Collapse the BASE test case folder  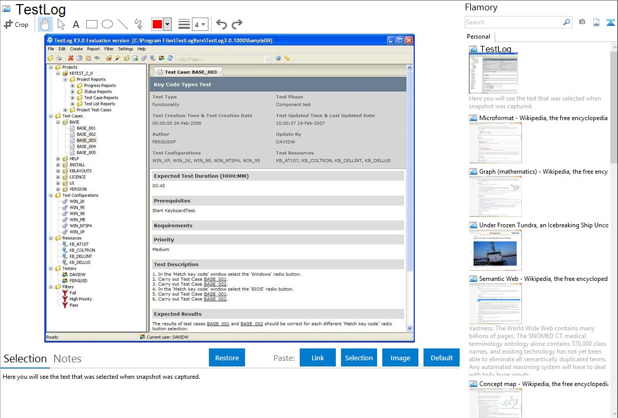58,122
